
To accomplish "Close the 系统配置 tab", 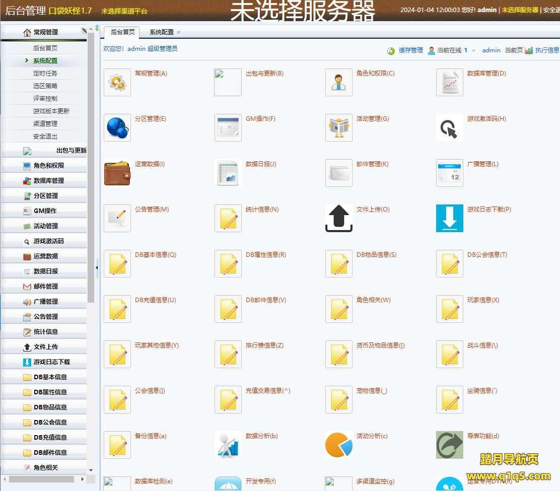I will coord(178,32).
